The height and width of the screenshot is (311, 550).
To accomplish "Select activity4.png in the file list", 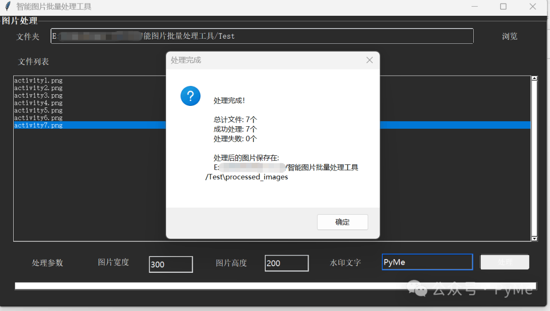I will (x=38, y=103).
